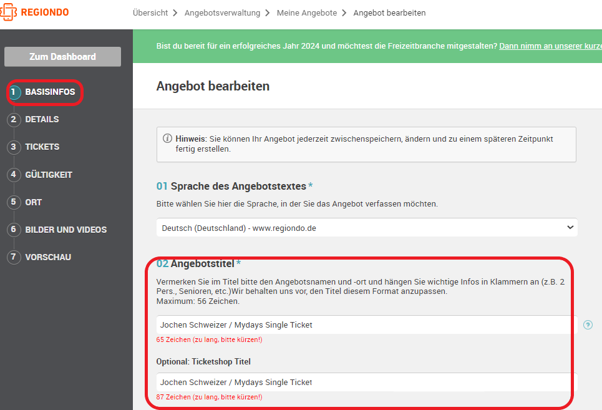Click the 'Angebot bearbeiten' page heading
This screenshot has height=410, width=602.
[213, 86]
